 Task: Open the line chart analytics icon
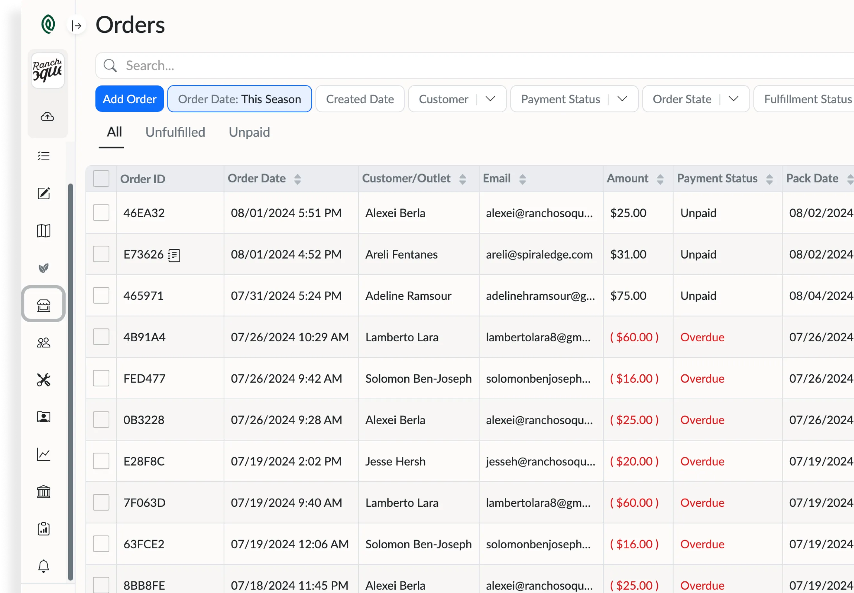(x=43, y=454)
